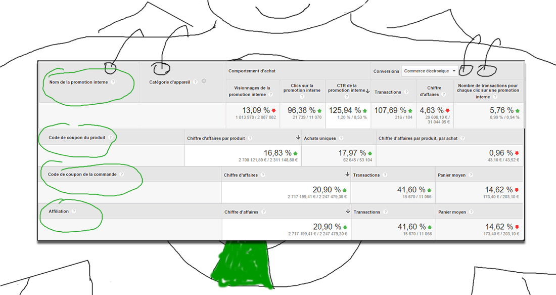Click help icon beside Code de coupon du produit
This screenshot has width=556, height=295.
tap(110, 137)
